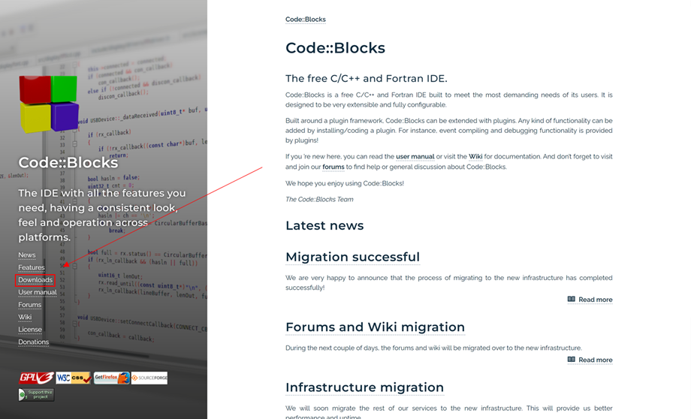The height and width of the screenshot is (419, 691).
Task: Follow the Wiki link in paragraph
Action: coord(475,156)
